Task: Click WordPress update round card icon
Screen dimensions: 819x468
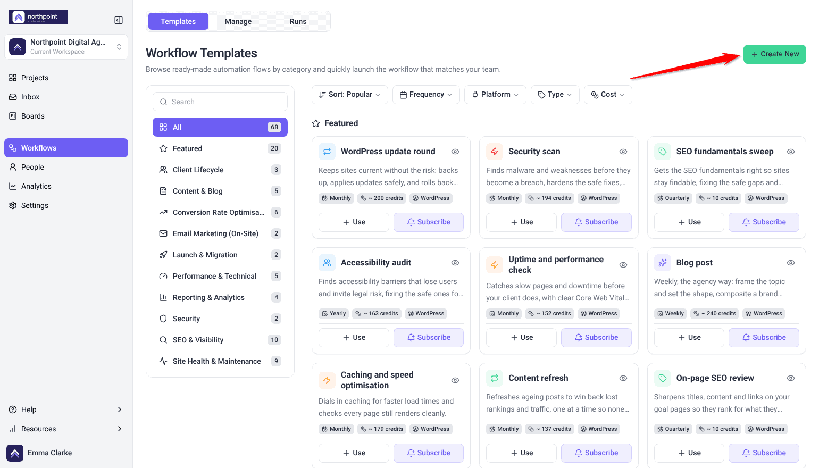Action: point(327,152)
